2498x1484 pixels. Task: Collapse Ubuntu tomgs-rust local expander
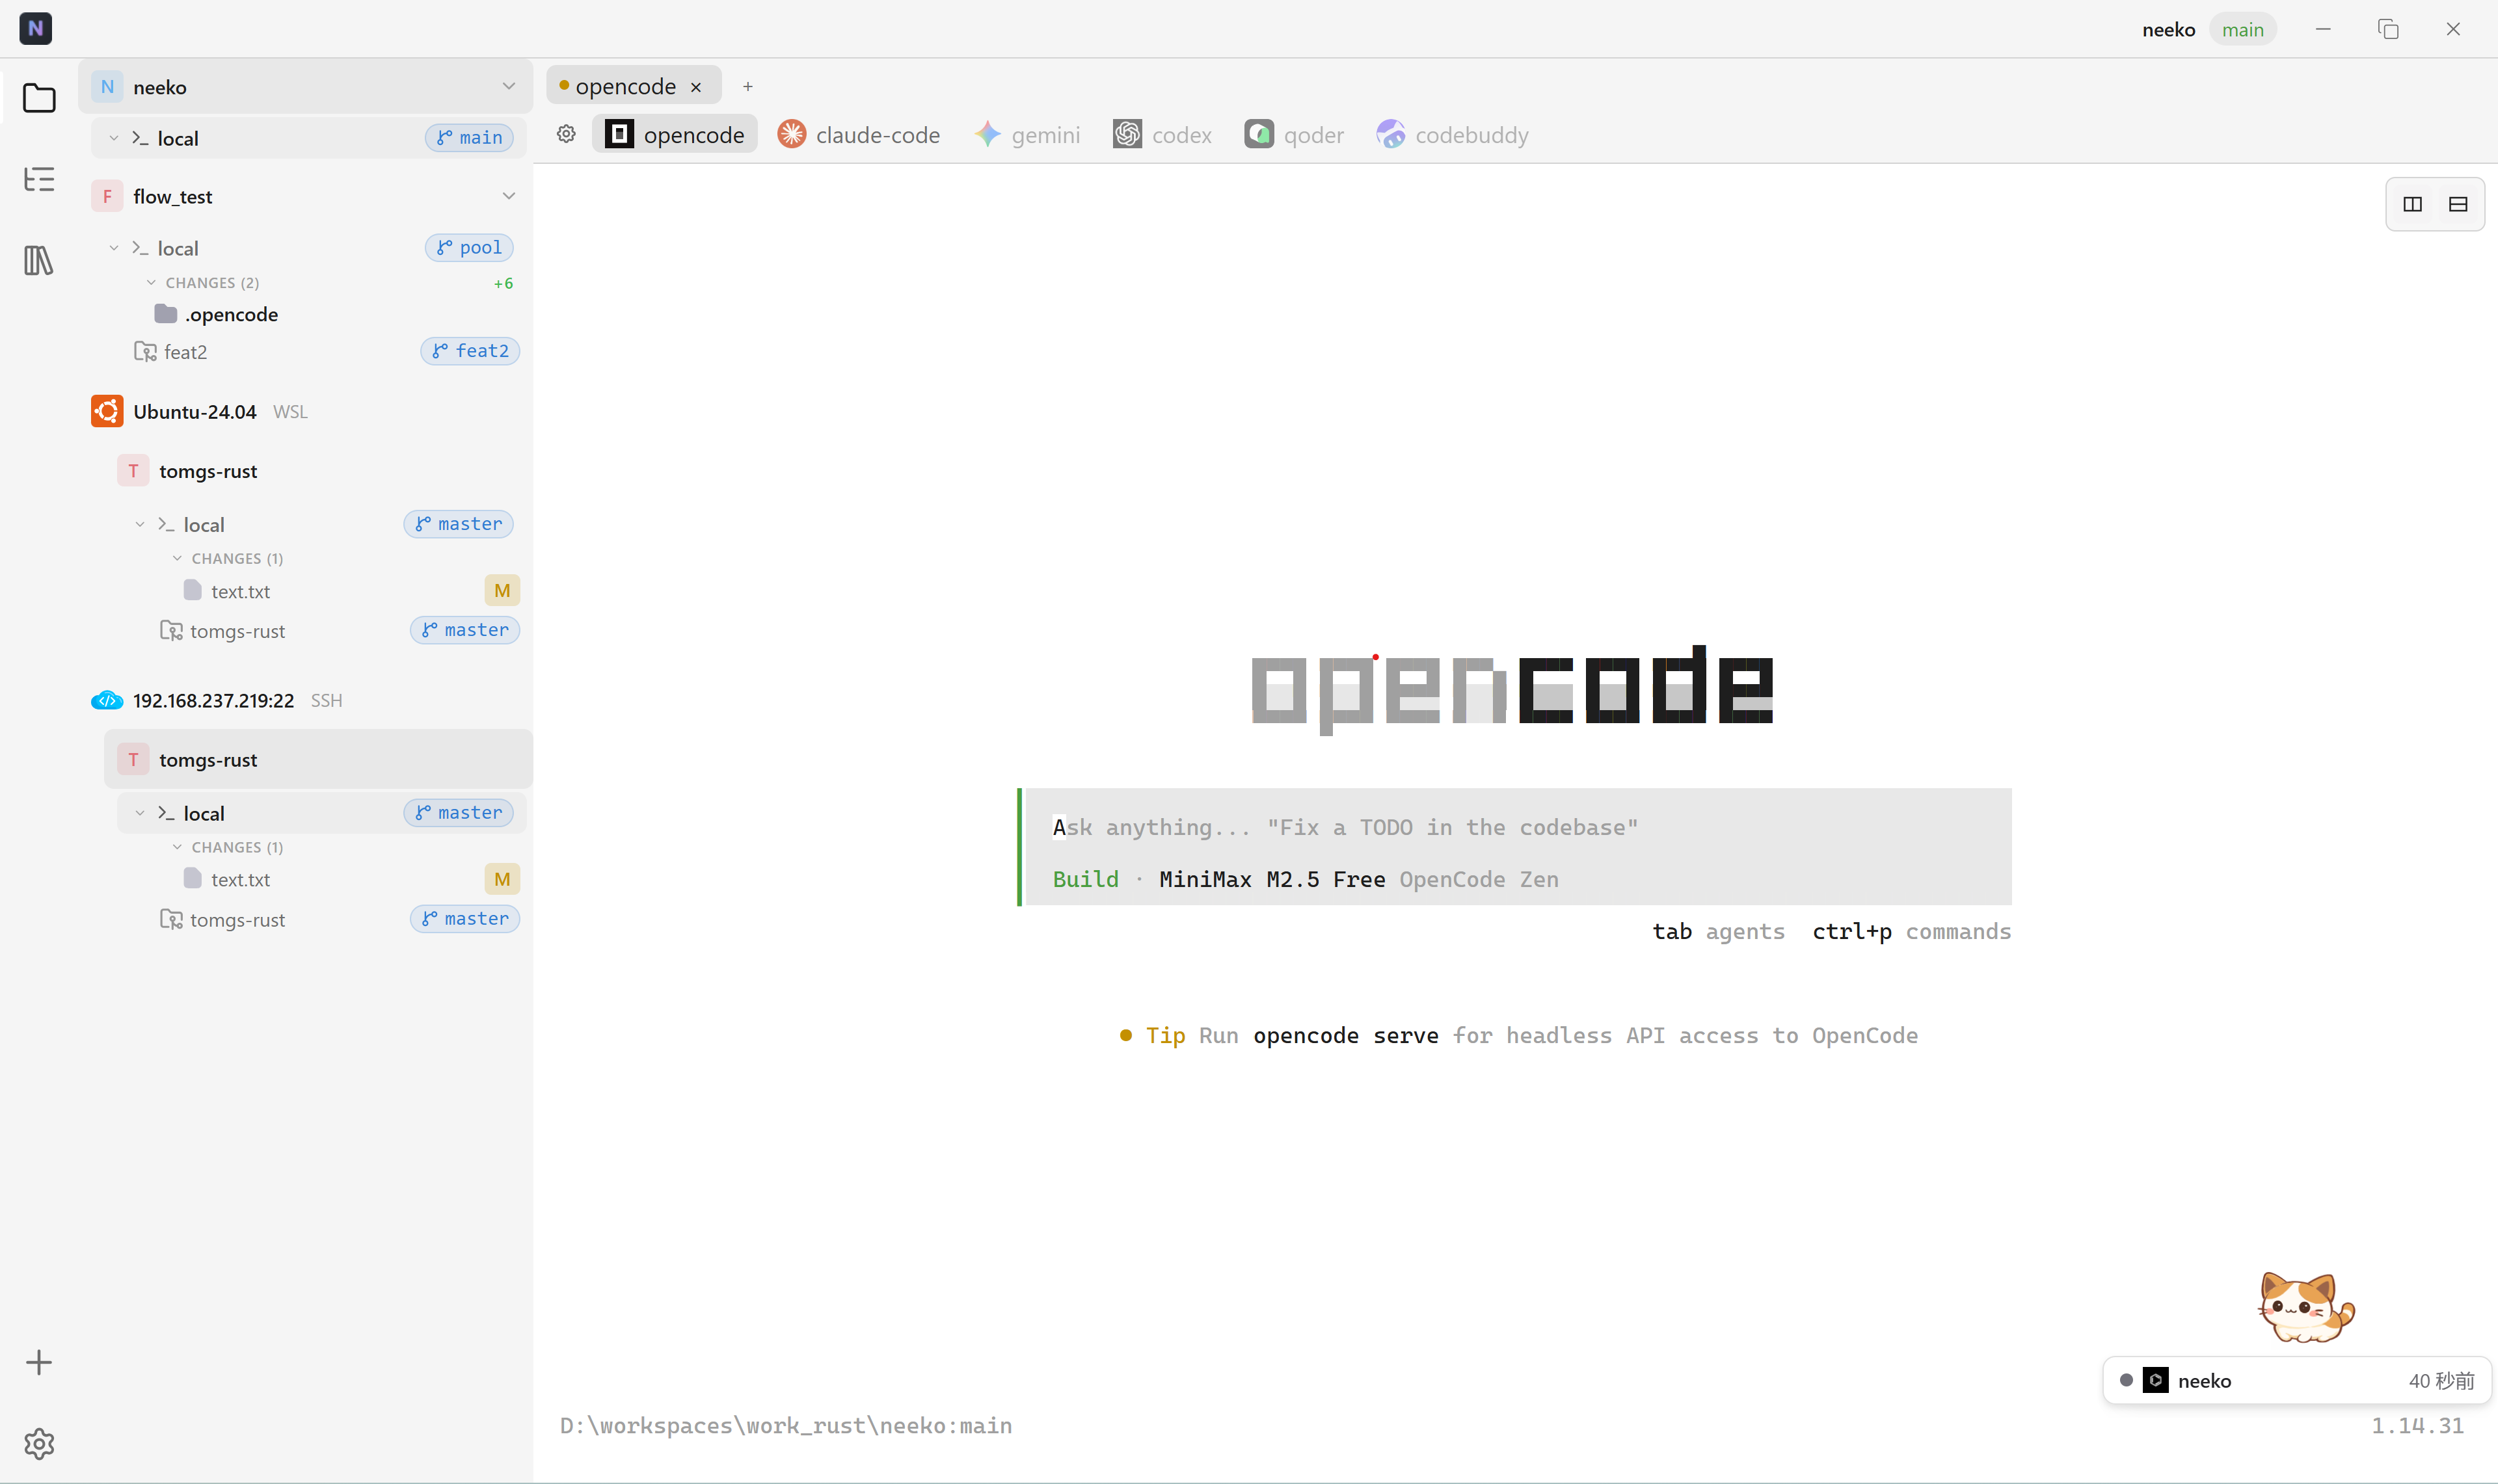point(140,524)
